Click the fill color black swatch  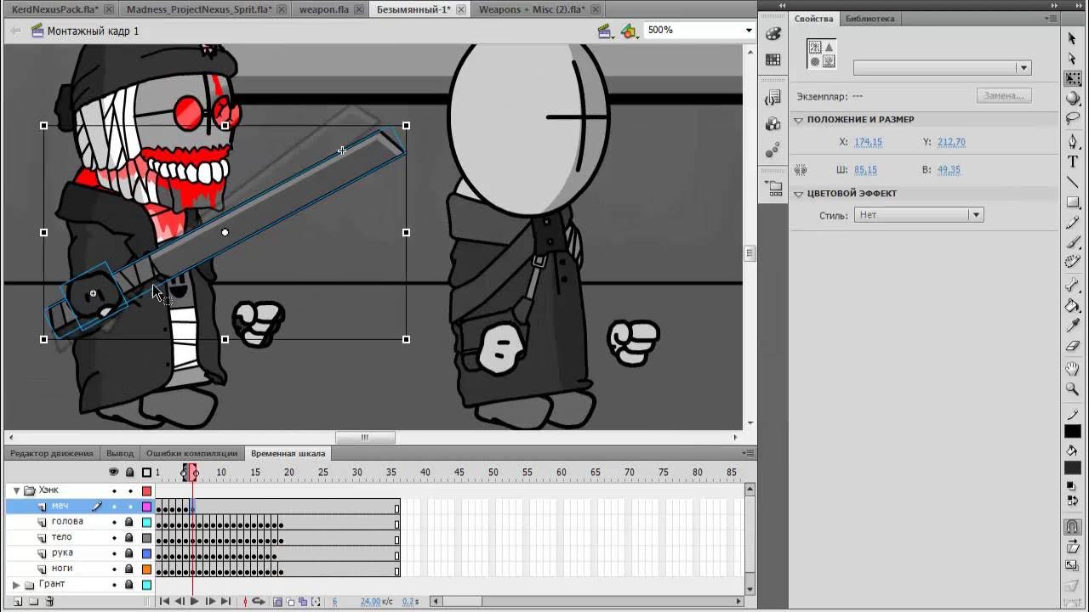1072,468
